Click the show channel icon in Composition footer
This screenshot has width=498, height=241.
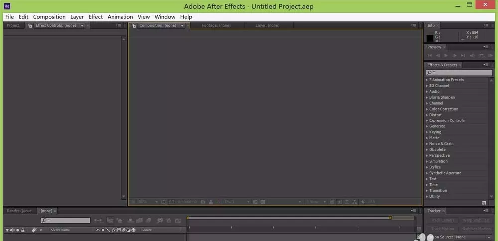coord(219,202)
